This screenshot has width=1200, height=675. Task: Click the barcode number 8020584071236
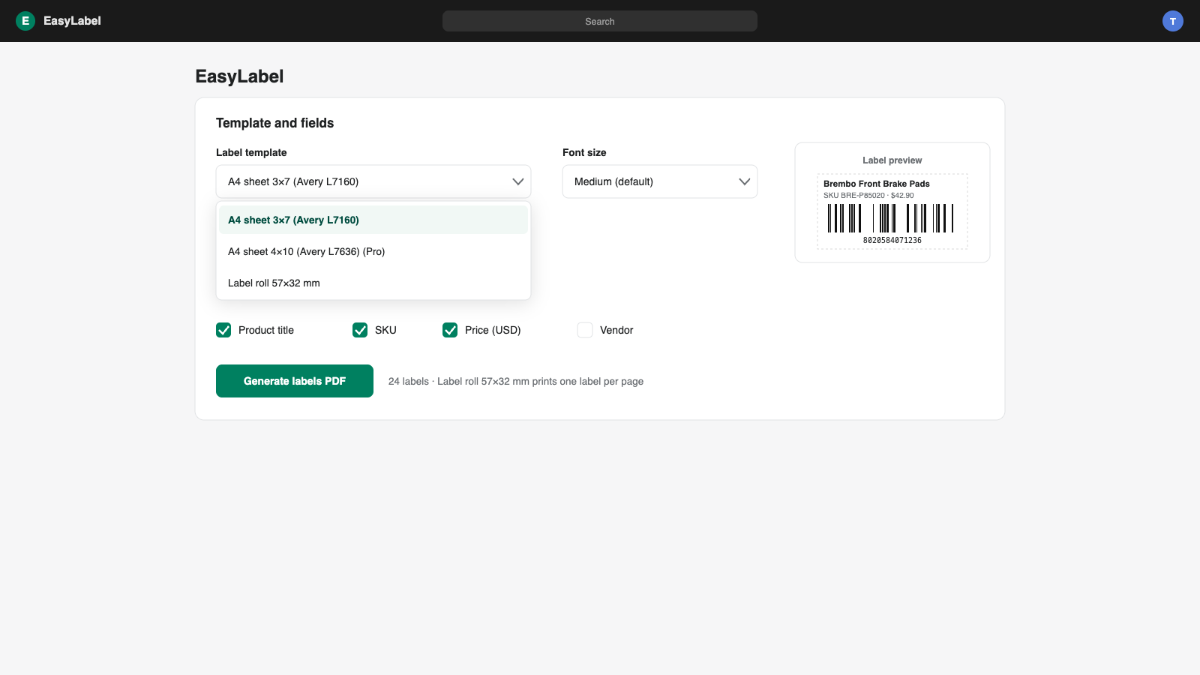coord(892,241)
